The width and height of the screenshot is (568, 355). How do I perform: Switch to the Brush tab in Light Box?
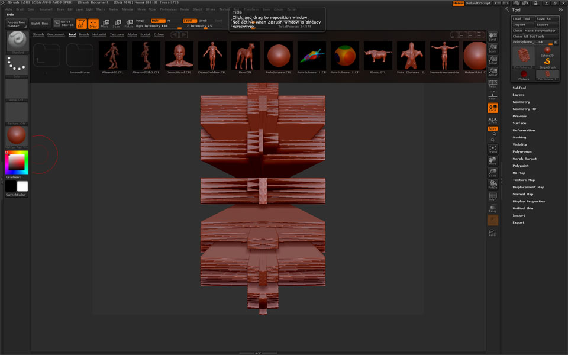84,35
